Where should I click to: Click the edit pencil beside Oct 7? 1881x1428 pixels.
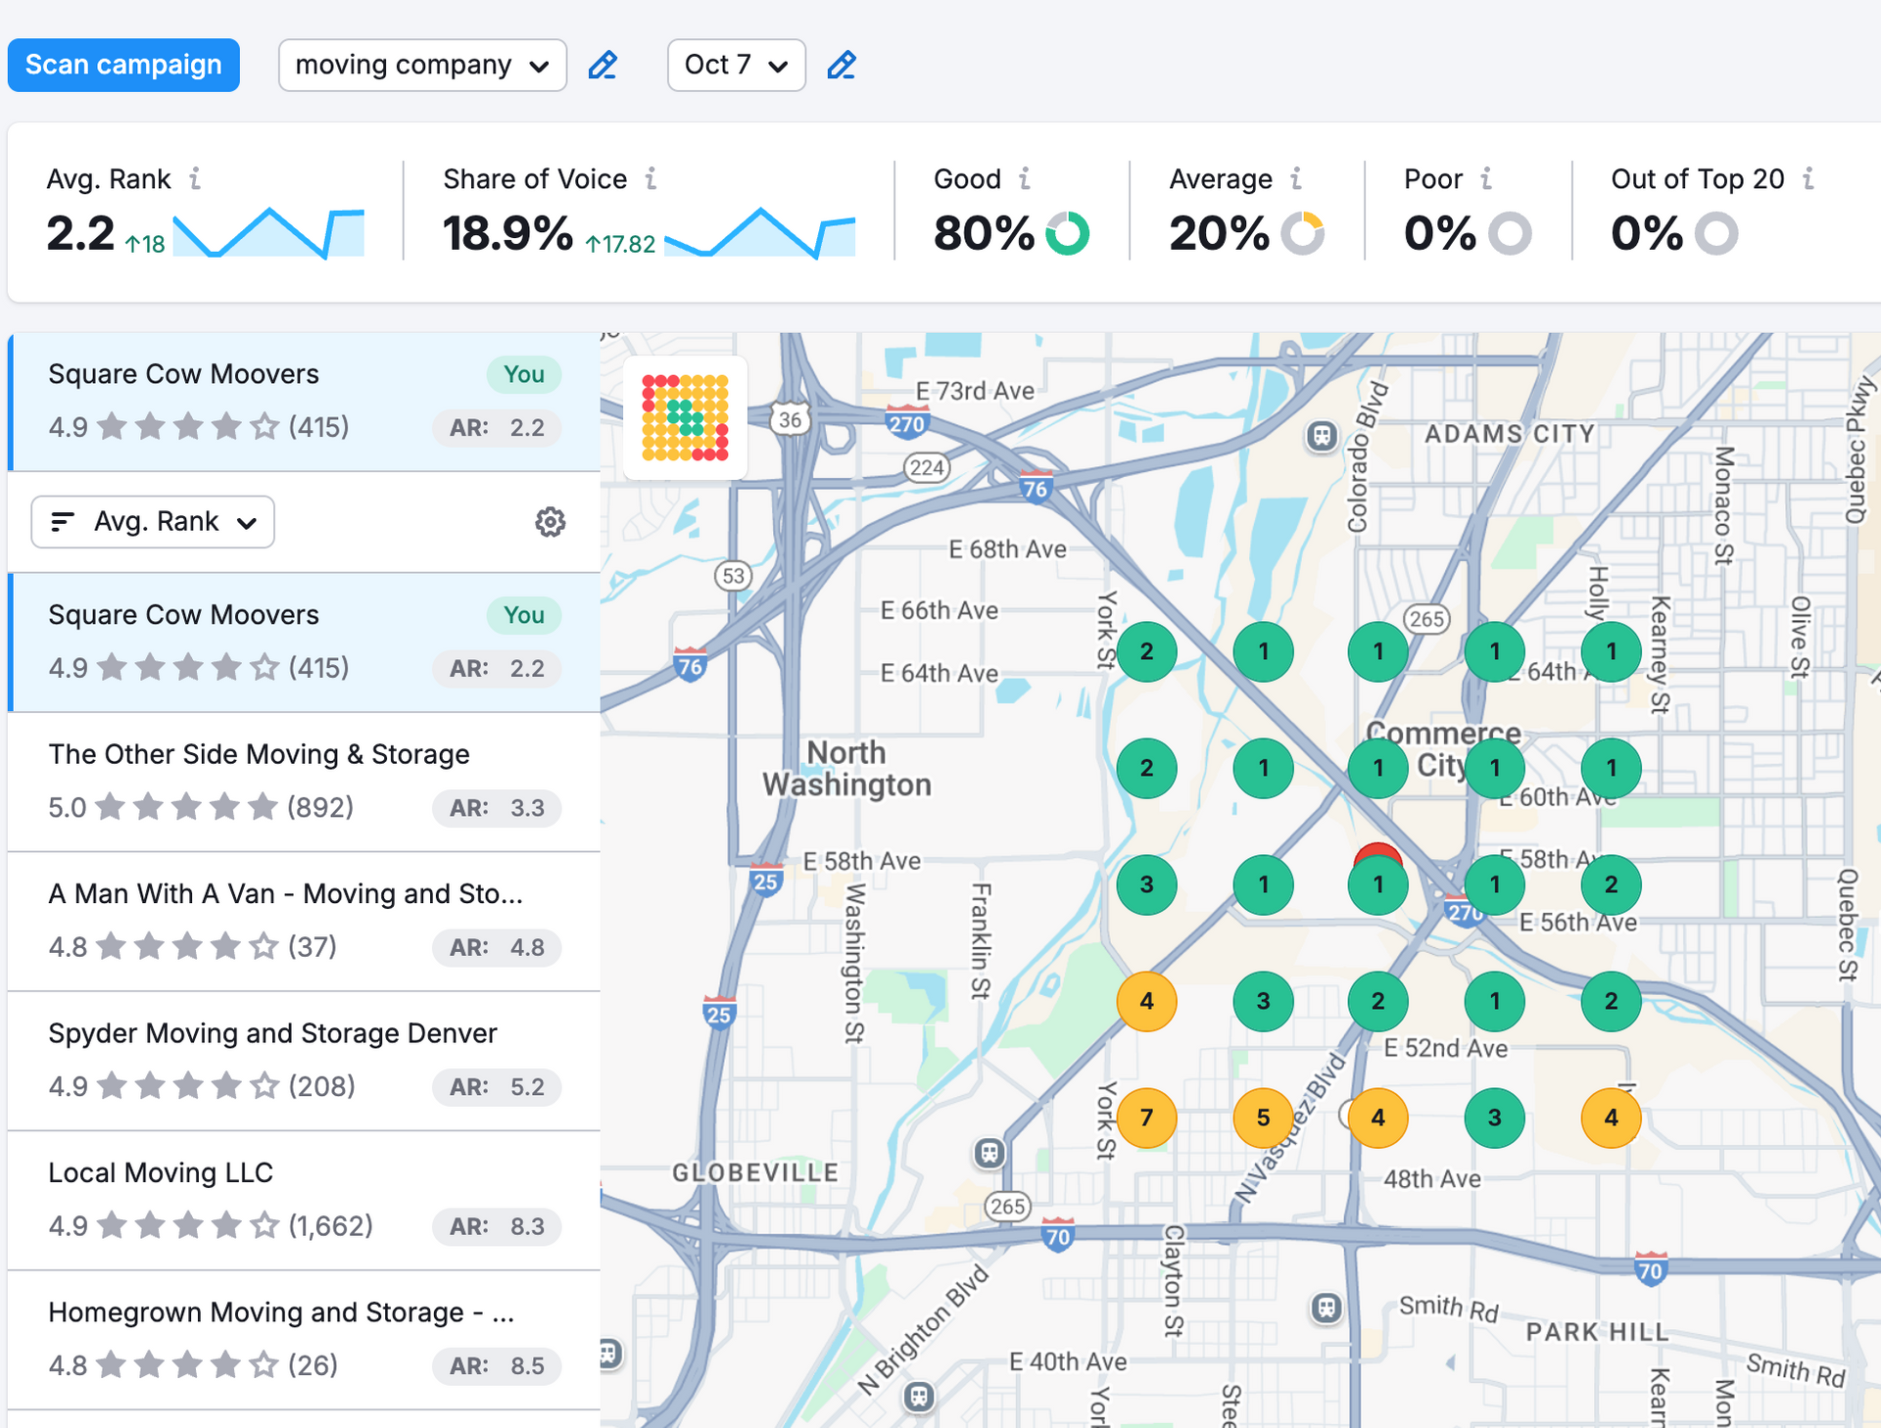[x=842, y=66]
